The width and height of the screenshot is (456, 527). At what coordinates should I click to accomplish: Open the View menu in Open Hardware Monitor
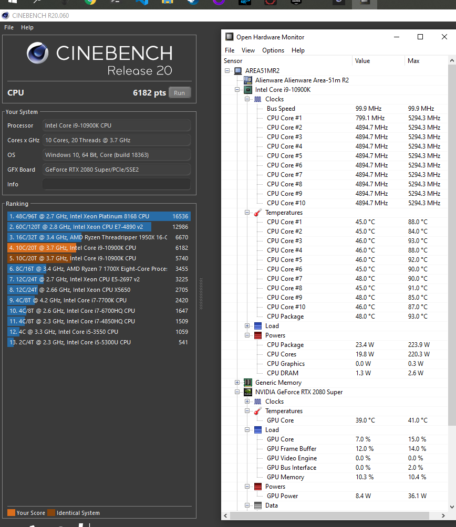(x=248, y=50)
